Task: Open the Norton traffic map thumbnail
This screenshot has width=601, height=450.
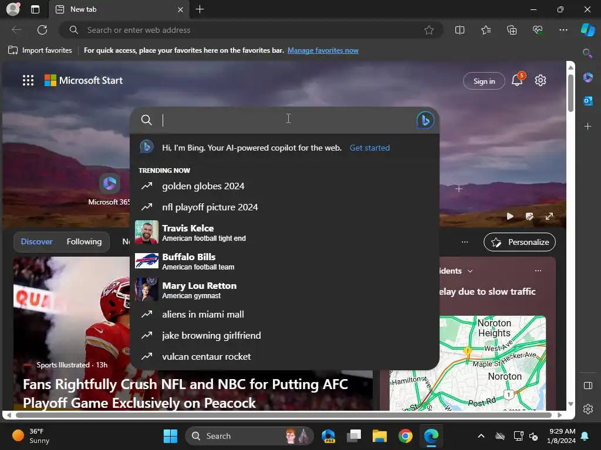Action: [x=468, y=363]
